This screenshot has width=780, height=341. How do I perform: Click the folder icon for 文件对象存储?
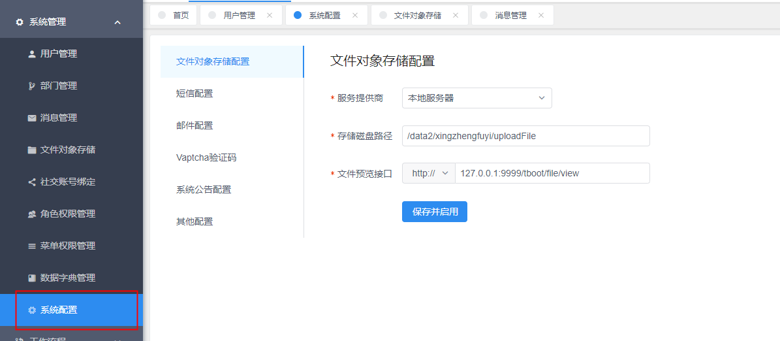(x=32, y=150)
